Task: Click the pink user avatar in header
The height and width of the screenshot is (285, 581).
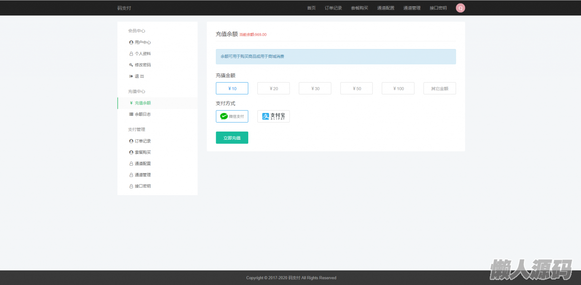Action: 460,8
